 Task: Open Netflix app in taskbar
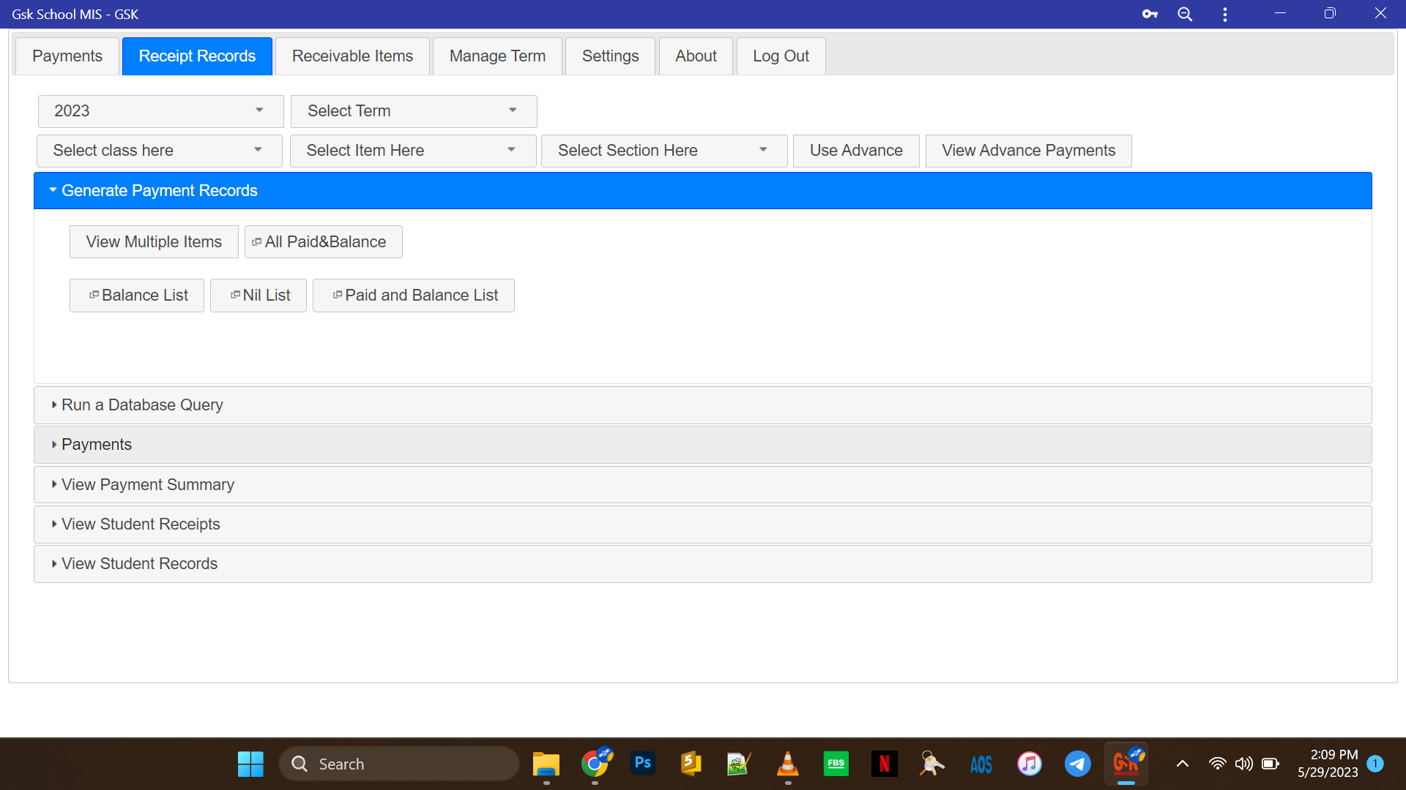click(884, 764)
